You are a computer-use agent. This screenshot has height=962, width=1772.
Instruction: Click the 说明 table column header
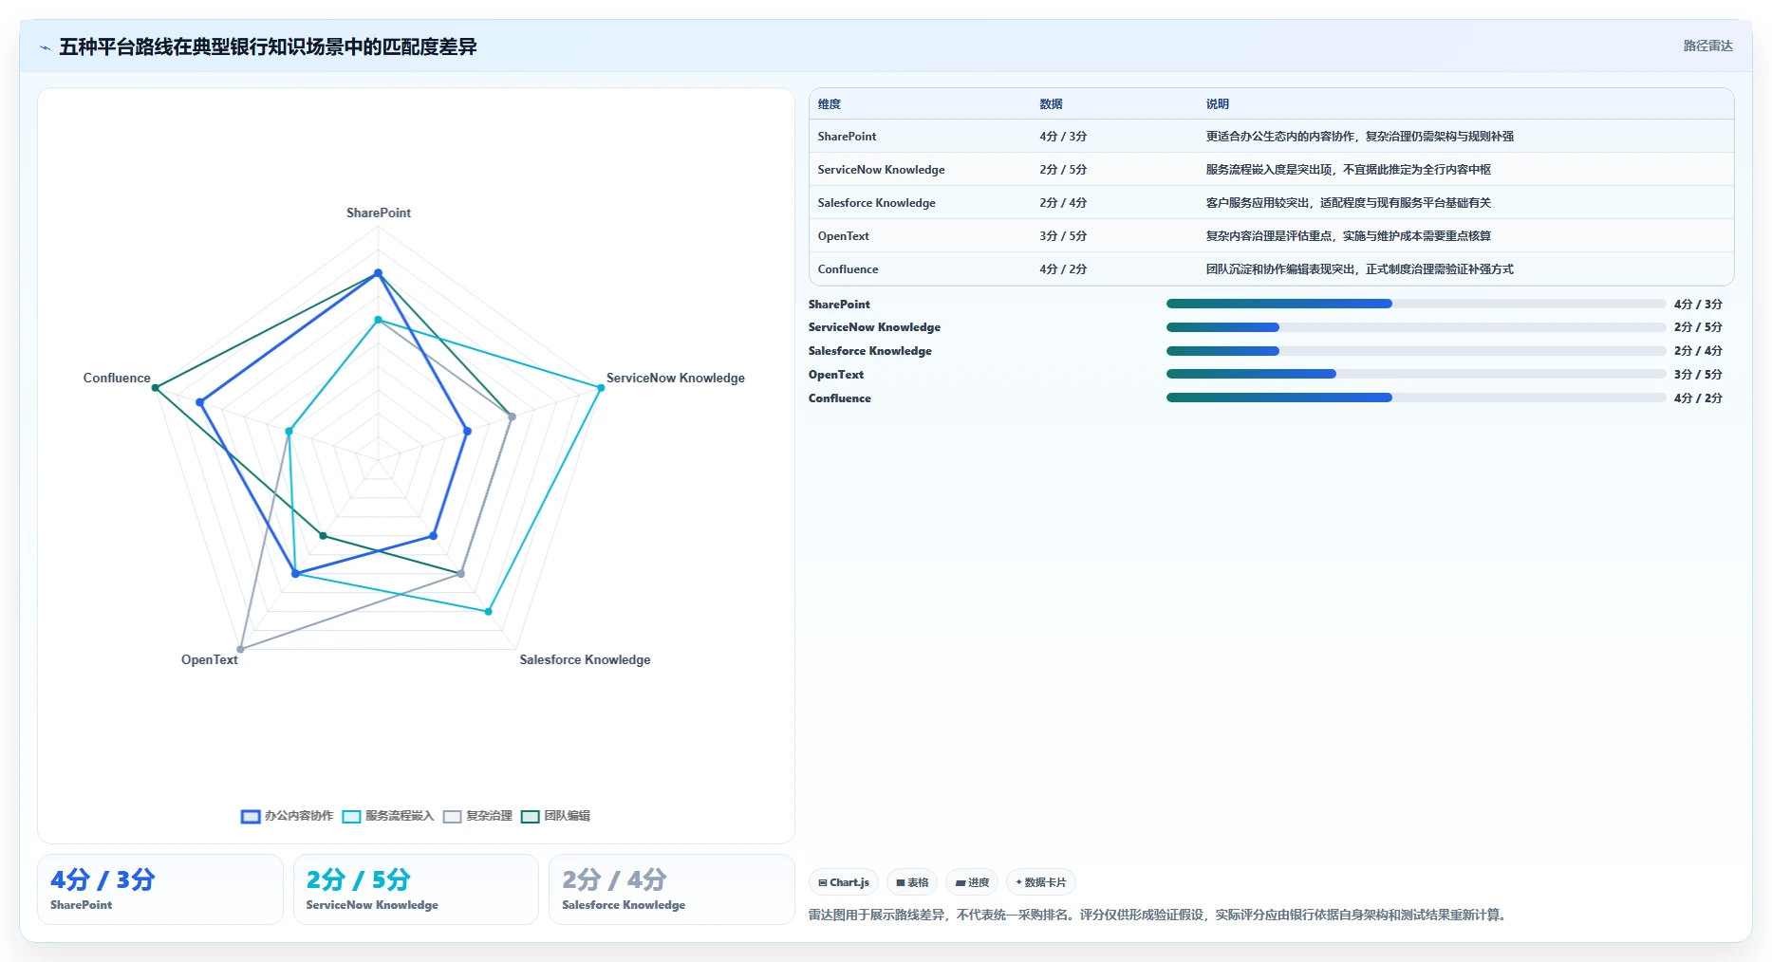click(1218, 104)
